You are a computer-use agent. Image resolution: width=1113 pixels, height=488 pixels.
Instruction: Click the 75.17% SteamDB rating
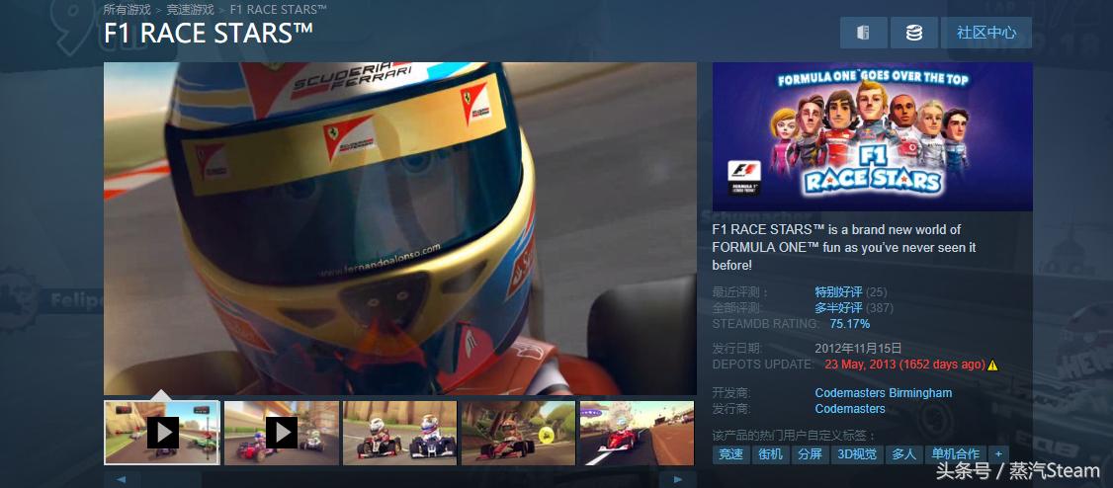(x=850, y=323)
